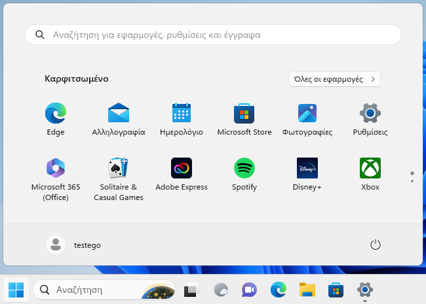Open Microsoft Store from taskbar
Screen dimensions: 426x304
point(336,290)
